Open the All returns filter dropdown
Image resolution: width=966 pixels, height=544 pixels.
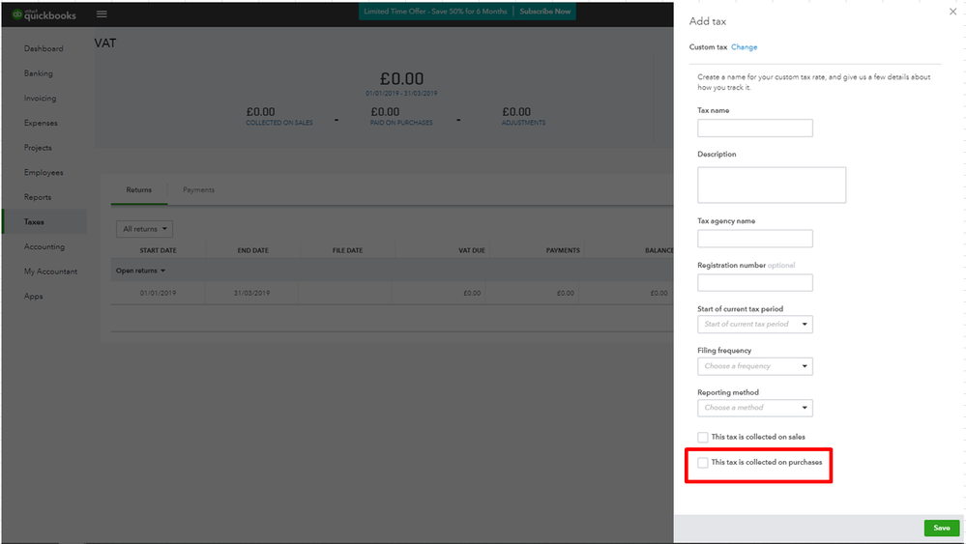point(144,229)
